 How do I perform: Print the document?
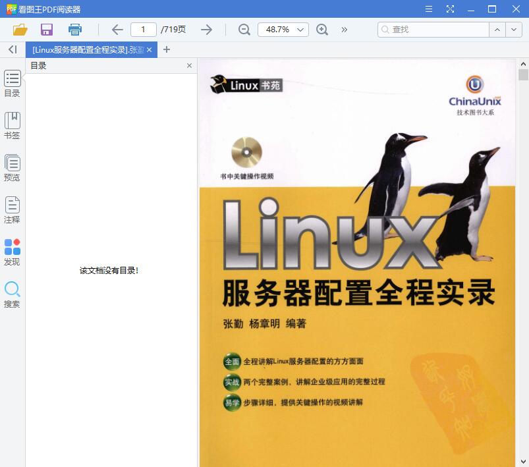click(x=74, y=30)
